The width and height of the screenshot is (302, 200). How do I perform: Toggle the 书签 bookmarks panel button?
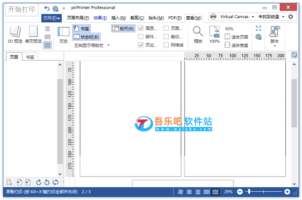click(82, 29)
